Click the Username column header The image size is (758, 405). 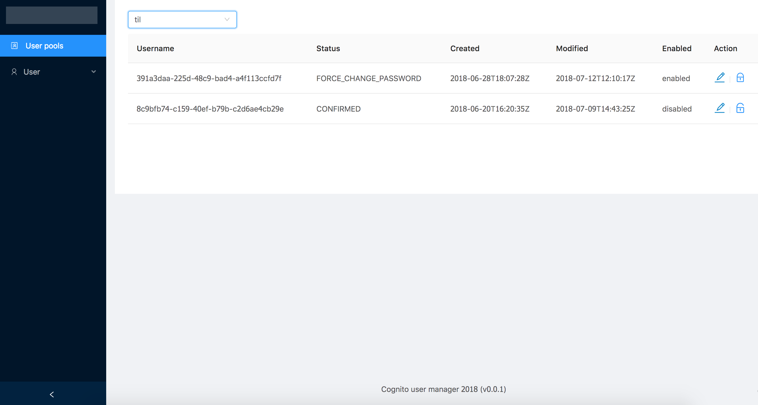[155, 48]
